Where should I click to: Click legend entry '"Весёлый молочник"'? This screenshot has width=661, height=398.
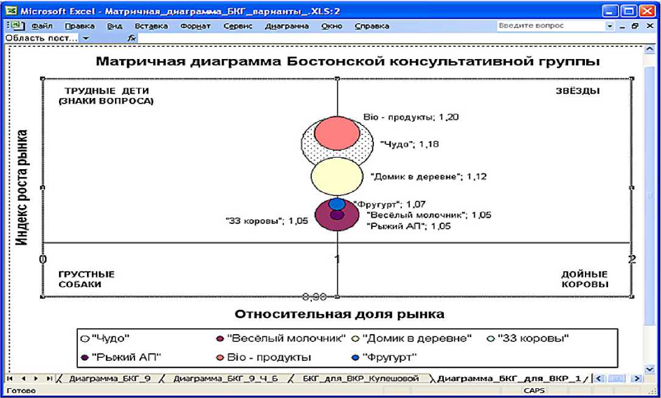pyautogui.click(x=281, y=338)
